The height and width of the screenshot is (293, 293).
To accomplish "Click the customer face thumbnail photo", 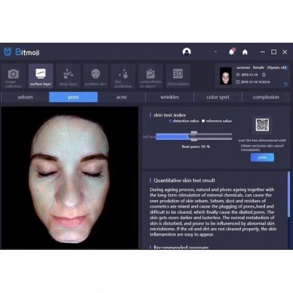I will tap(226, 76).
